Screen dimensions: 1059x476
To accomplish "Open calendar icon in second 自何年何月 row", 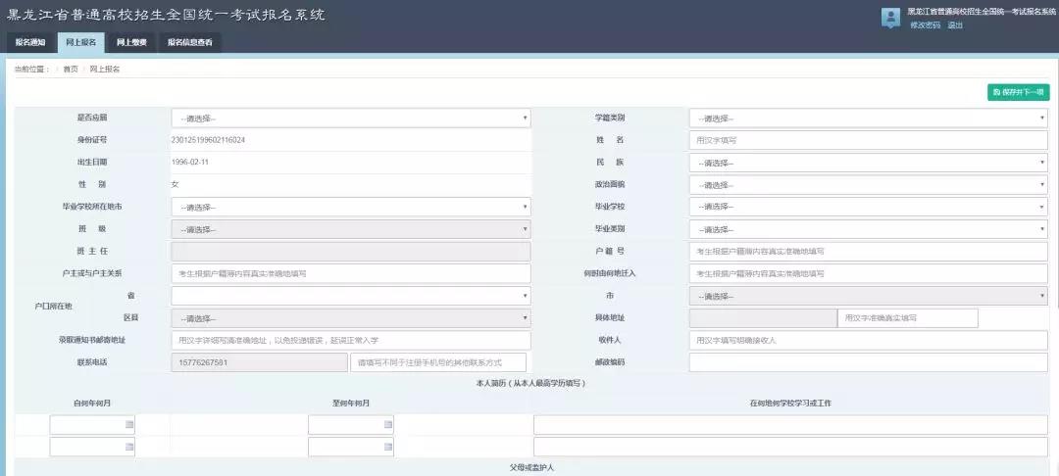I will point(128,447).
